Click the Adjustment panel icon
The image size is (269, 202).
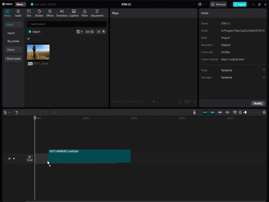pyautogui.click(x=97, y=13)
